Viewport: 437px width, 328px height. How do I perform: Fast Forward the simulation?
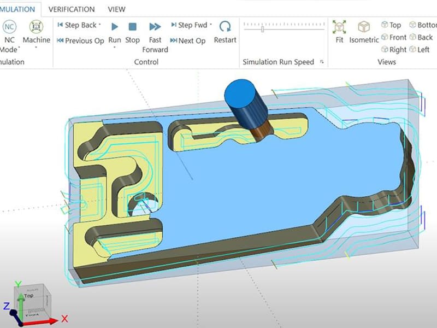click(155, 37)
